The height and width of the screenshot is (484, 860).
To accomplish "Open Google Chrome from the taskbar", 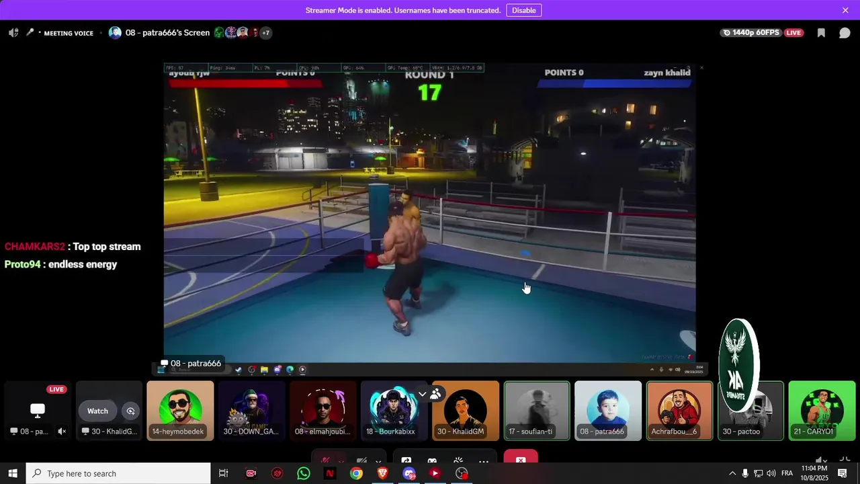I will click(x=356, y=473).
